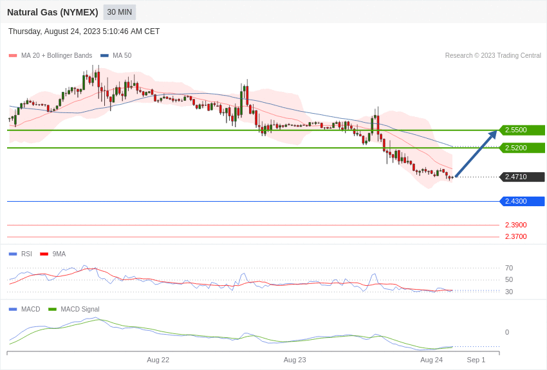Click the 'MA 20 + Bollinger Bands' legend label
The height and width of the screenshot is (370, 547).
click(57, 56)
